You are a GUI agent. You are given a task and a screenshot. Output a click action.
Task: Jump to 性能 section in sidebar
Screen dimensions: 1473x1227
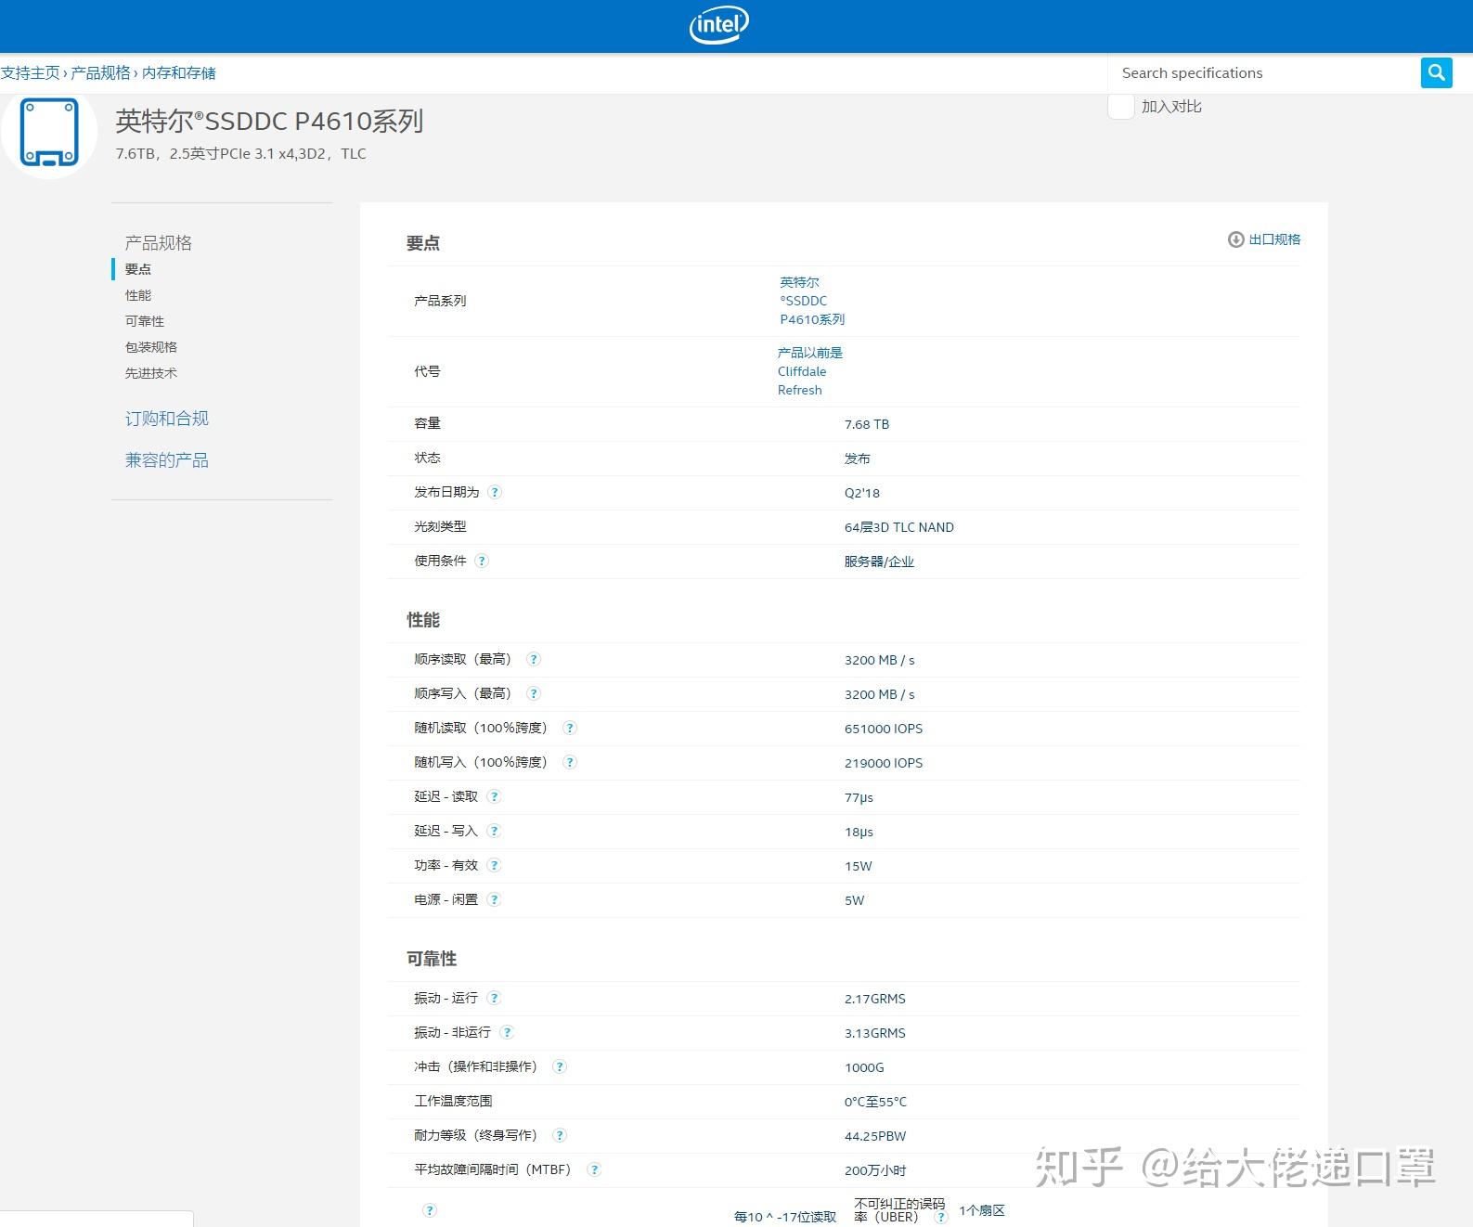tap(138, 295)
